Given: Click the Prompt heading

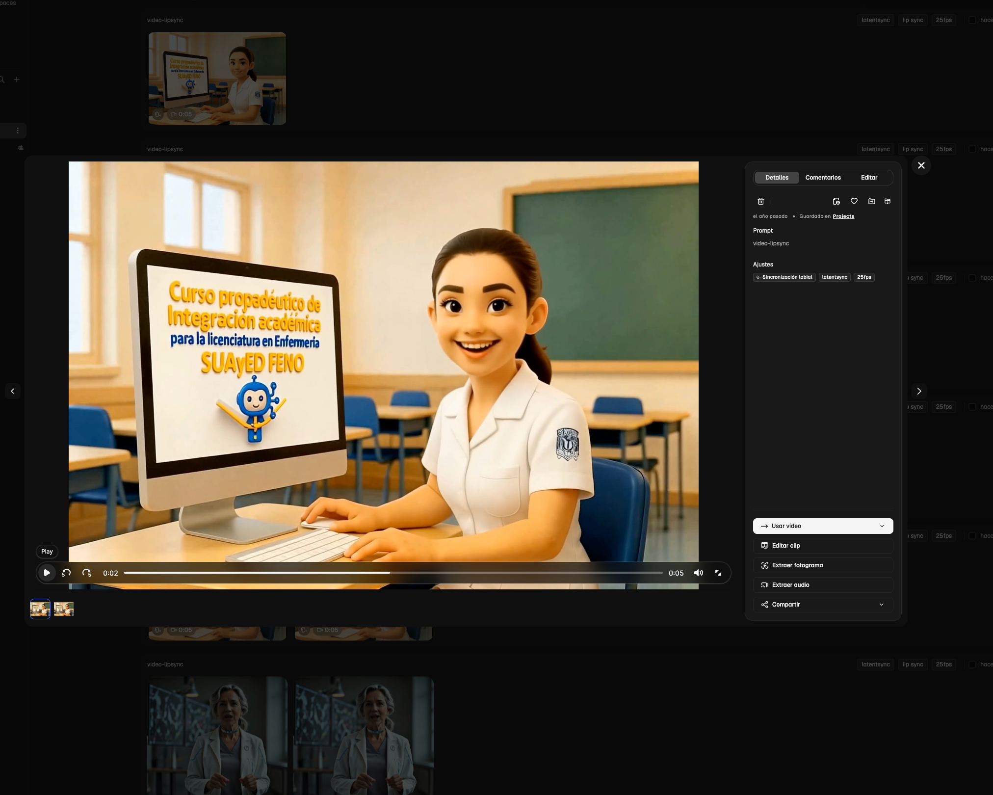Looking at the screenshot, I should click(763, 231).
